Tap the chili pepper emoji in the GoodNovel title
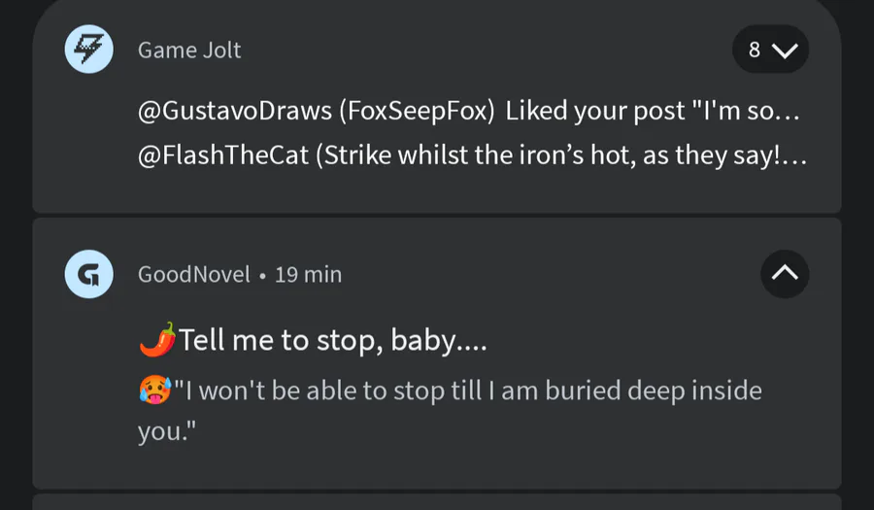The height and width of the screenshot is (510, 874). [x=157, y=339]
